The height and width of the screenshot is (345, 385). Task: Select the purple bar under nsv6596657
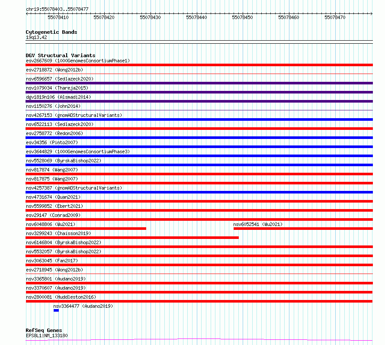pyautogui.click(x=199, y=83)
